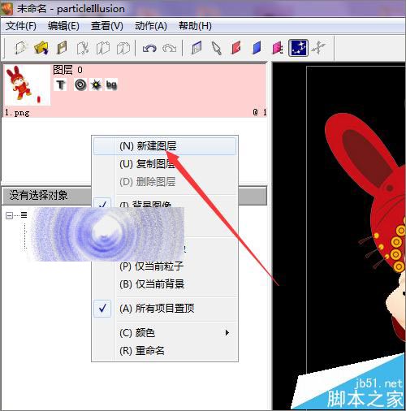Click the blue Undo arrow icon

[149, 49]
